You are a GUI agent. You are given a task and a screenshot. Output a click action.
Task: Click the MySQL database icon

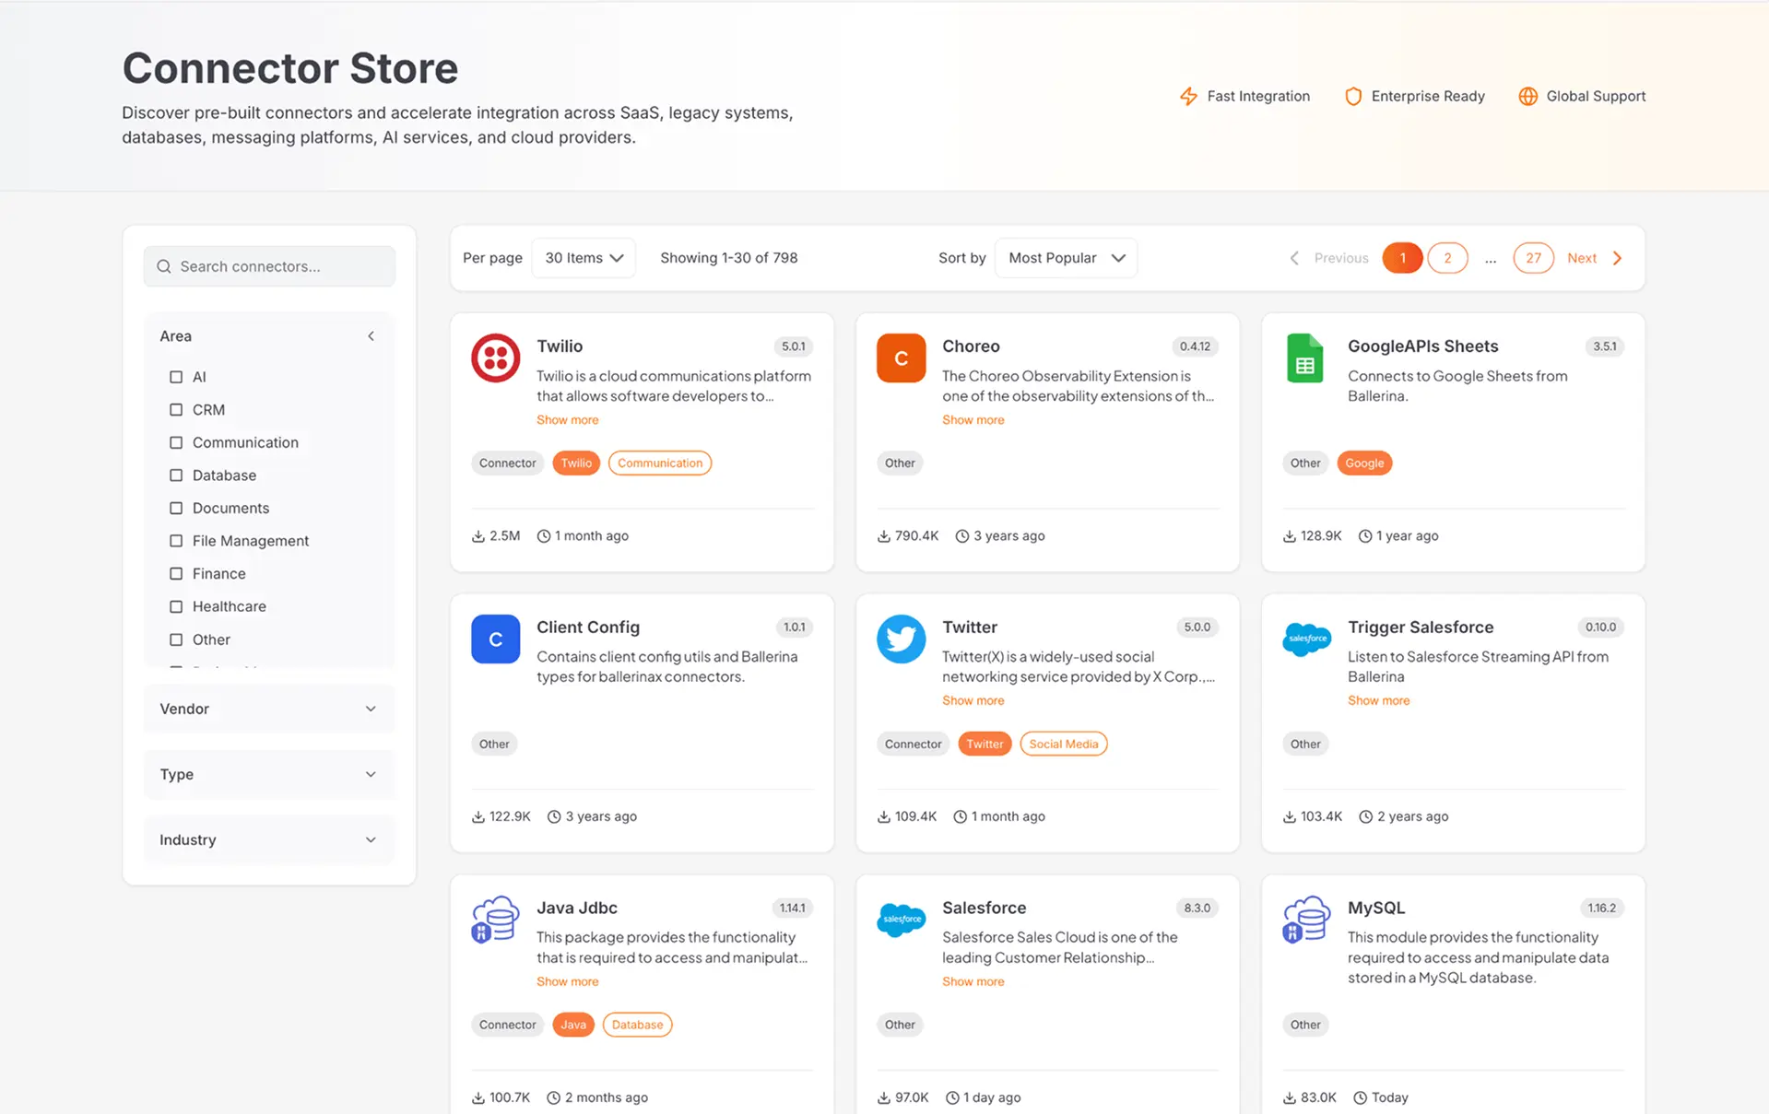[x=1306, y=920]
